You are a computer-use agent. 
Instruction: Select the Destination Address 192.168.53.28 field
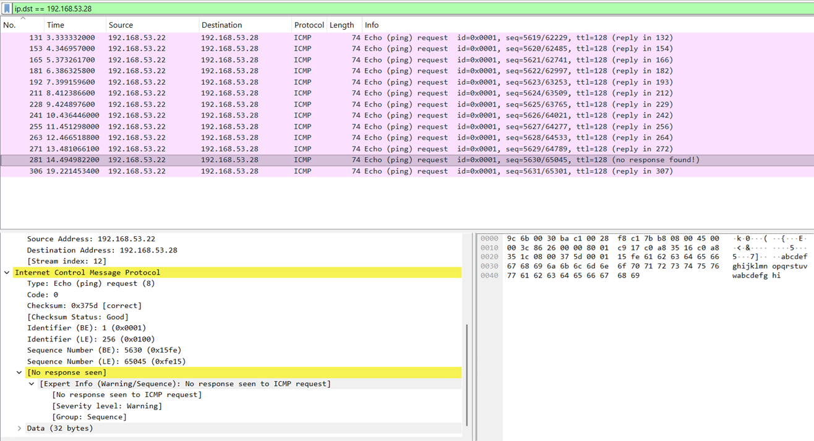click(x=102, y=250)
